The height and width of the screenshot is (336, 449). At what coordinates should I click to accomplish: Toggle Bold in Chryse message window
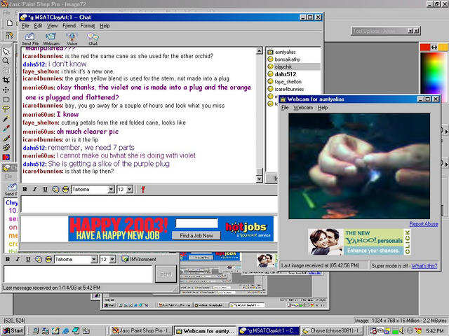pyautogui.click(x=8, y=259)
